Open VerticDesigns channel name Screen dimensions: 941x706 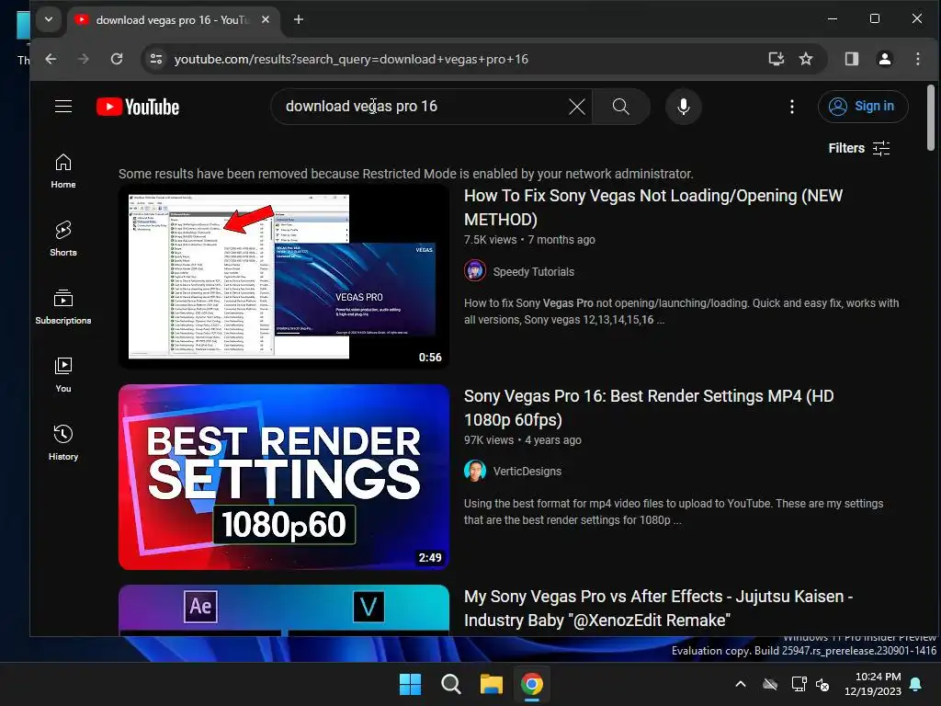point(527,472)
